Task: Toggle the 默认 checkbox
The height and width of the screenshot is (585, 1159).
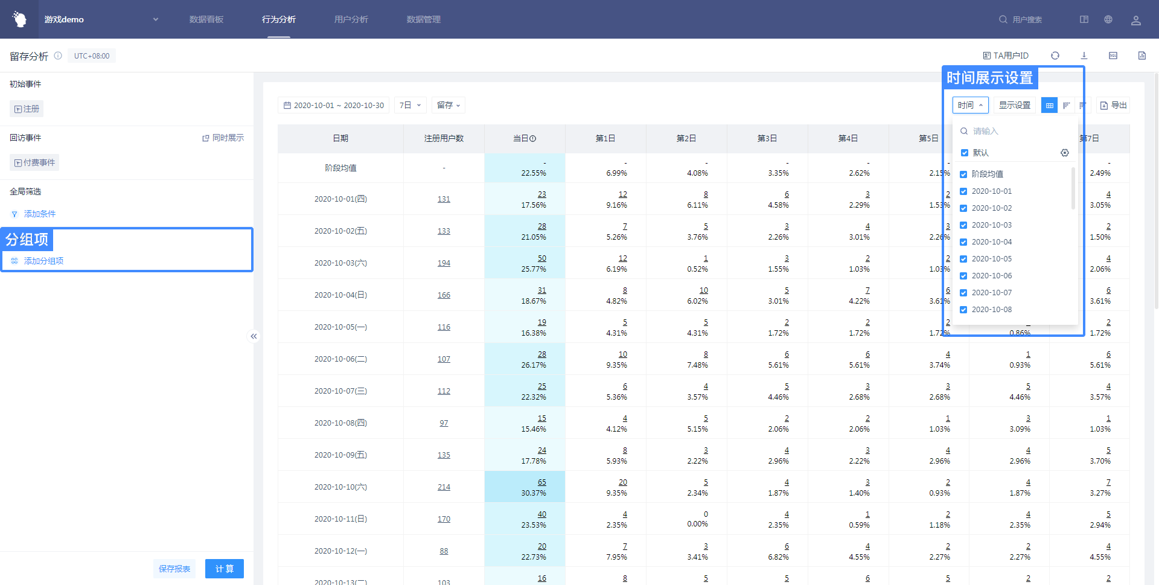Action: 964,153
